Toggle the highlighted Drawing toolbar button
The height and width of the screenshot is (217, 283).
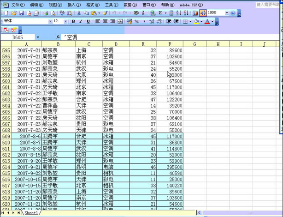(x=203, y=13)
